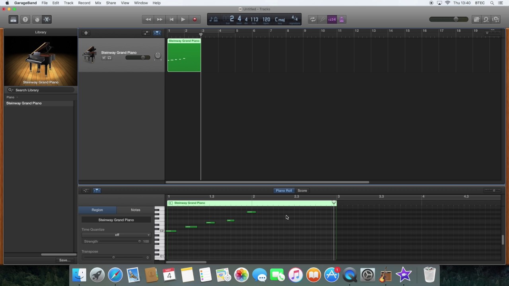Toggle Smart Controls dial button
This screenshot has height=286, width=509.
pos(37,19)
